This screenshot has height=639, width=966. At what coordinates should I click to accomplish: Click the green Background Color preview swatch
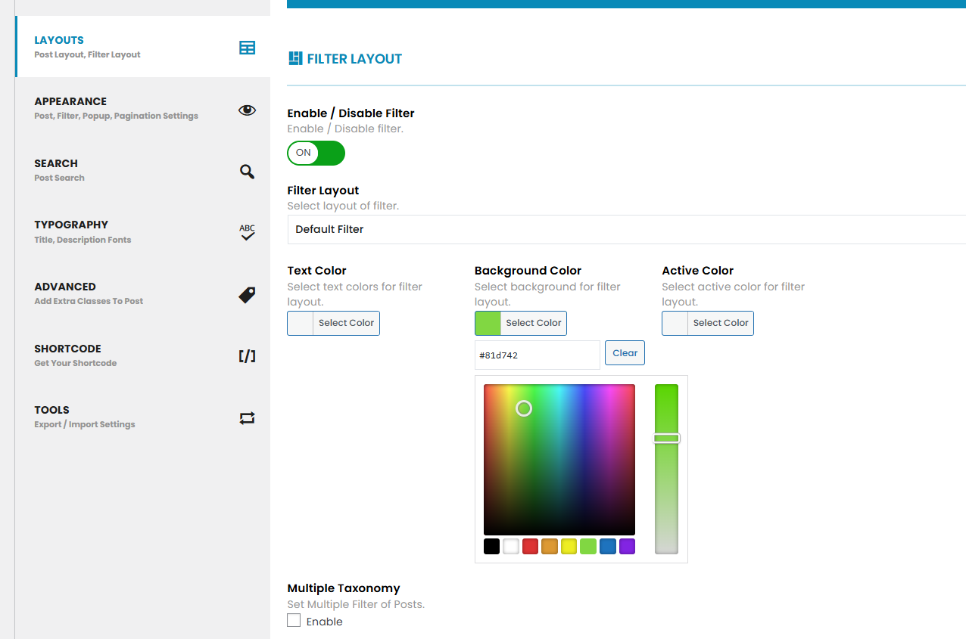(x=488, y=323)
